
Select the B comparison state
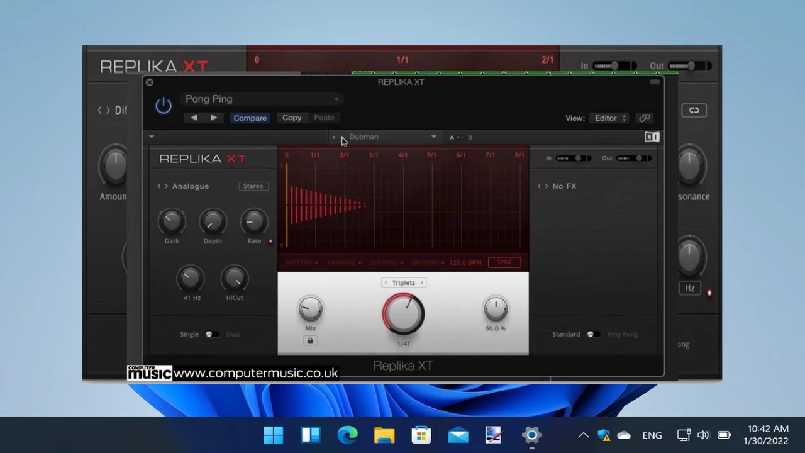470,137
